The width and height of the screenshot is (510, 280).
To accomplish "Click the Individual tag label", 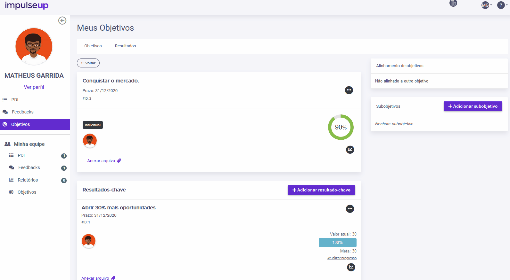I will [x=93, y=125].
